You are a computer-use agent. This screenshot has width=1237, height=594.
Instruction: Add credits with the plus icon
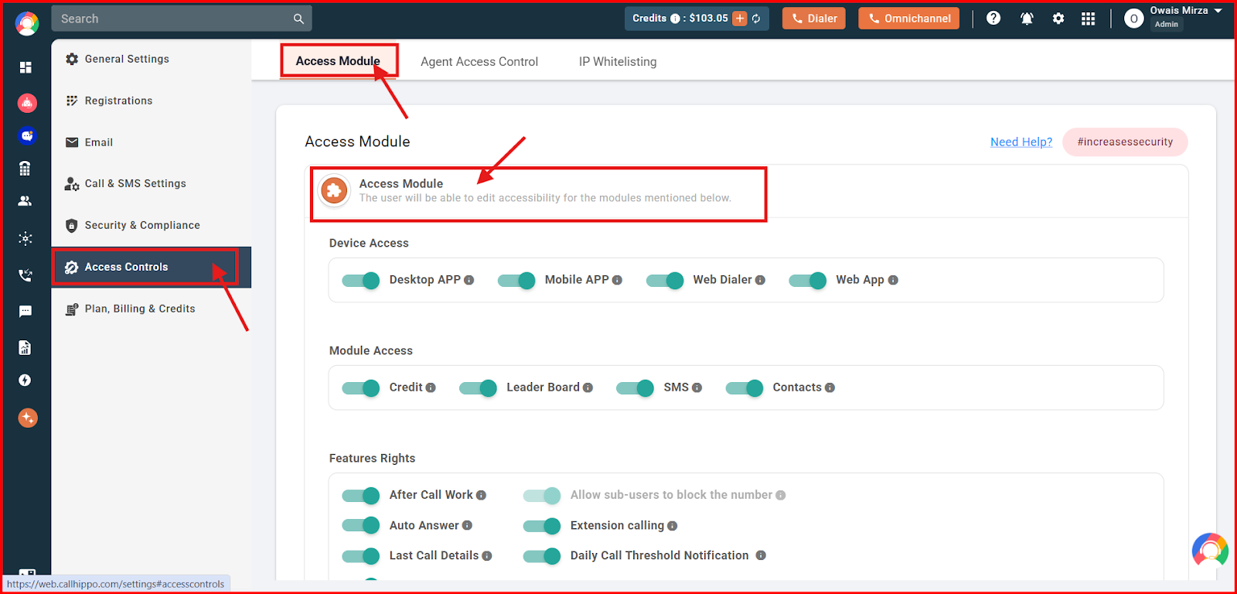pos(740,19)
